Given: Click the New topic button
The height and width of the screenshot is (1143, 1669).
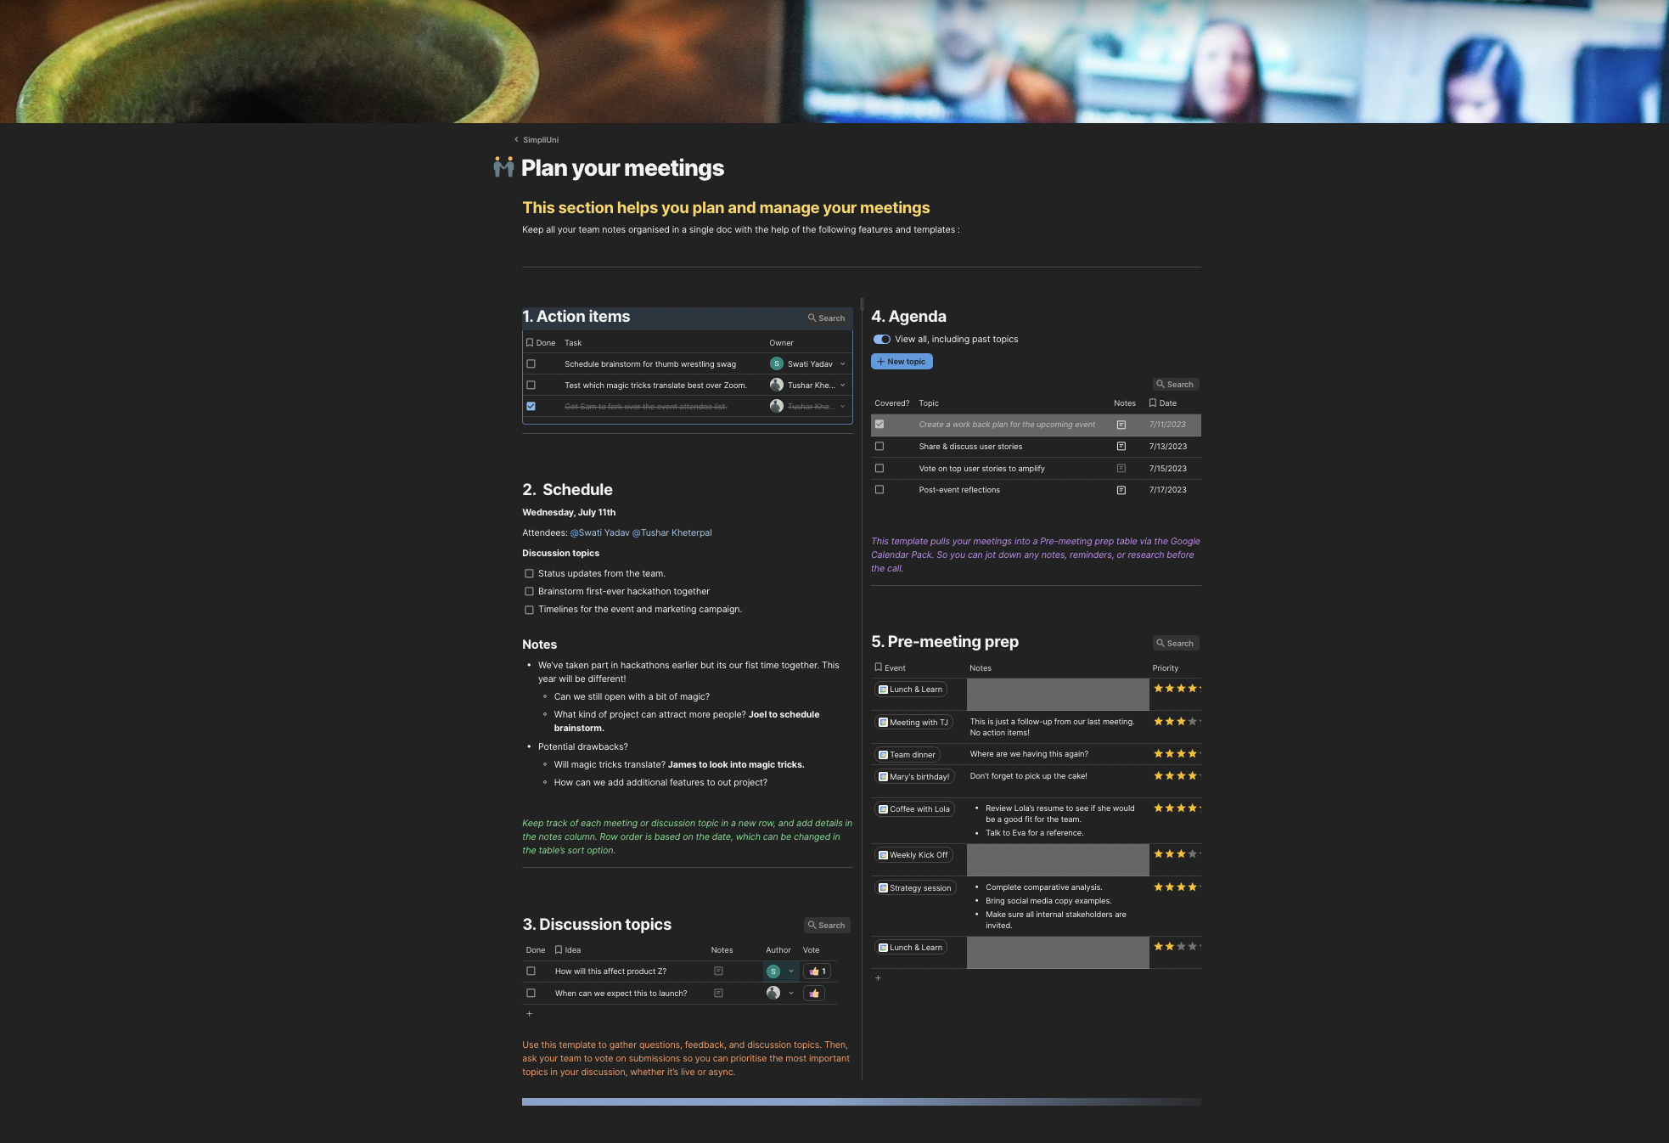Looking at the screenshot, I should pyautogui.click(x=902, y=362).
